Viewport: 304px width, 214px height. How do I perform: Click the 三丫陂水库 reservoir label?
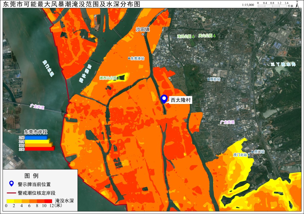tap(283, 64)
